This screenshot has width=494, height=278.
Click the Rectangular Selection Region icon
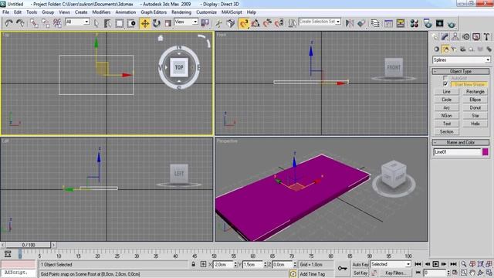(120, 23)
